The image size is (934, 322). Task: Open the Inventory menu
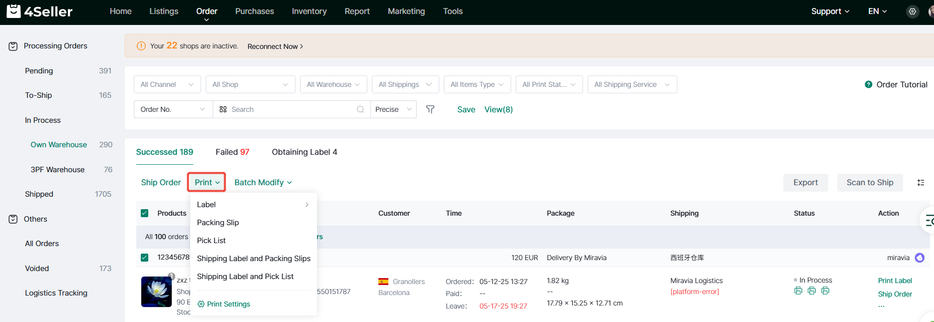310,11
